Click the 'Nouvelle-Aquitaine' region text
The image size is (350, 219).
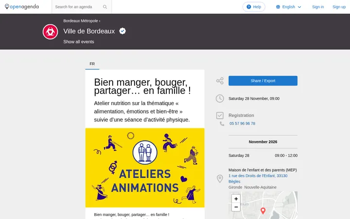pyautogui.click(x=260, y=187)
